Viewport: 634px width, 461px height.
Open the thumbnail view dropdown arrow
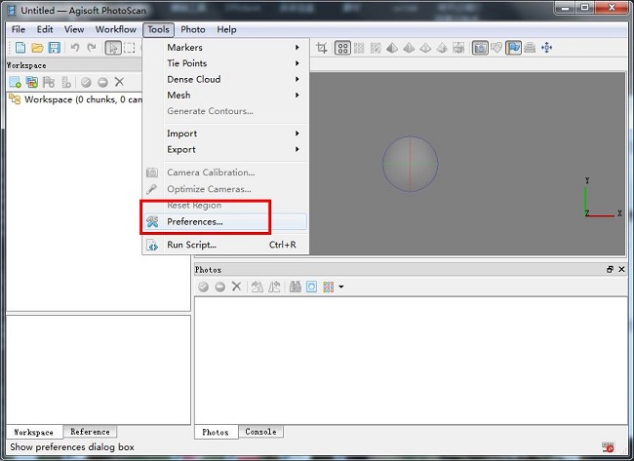[341, 287]
